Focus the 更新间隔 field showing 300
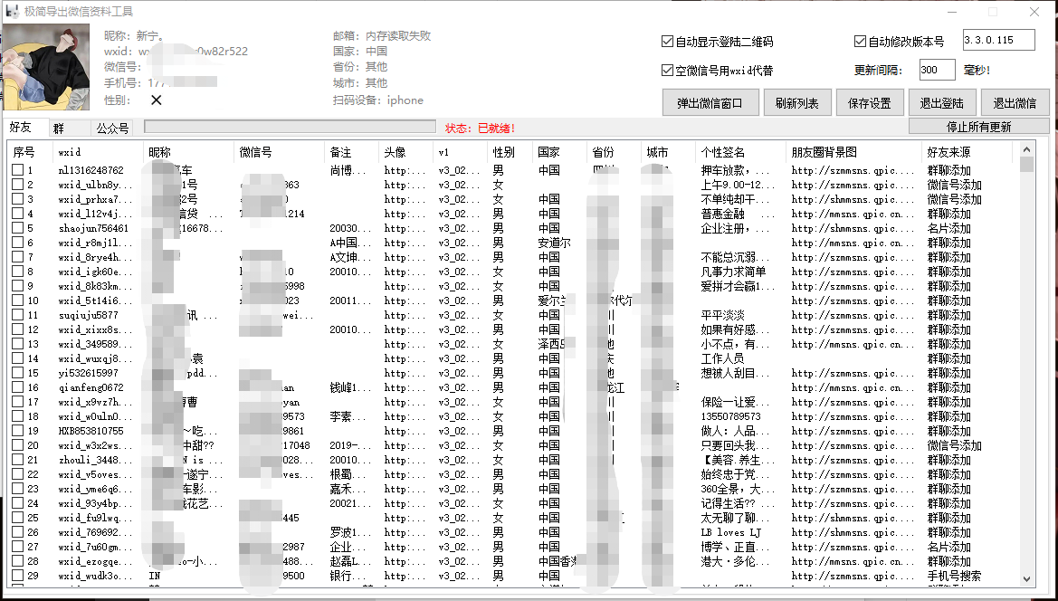 tap(938, 70)
